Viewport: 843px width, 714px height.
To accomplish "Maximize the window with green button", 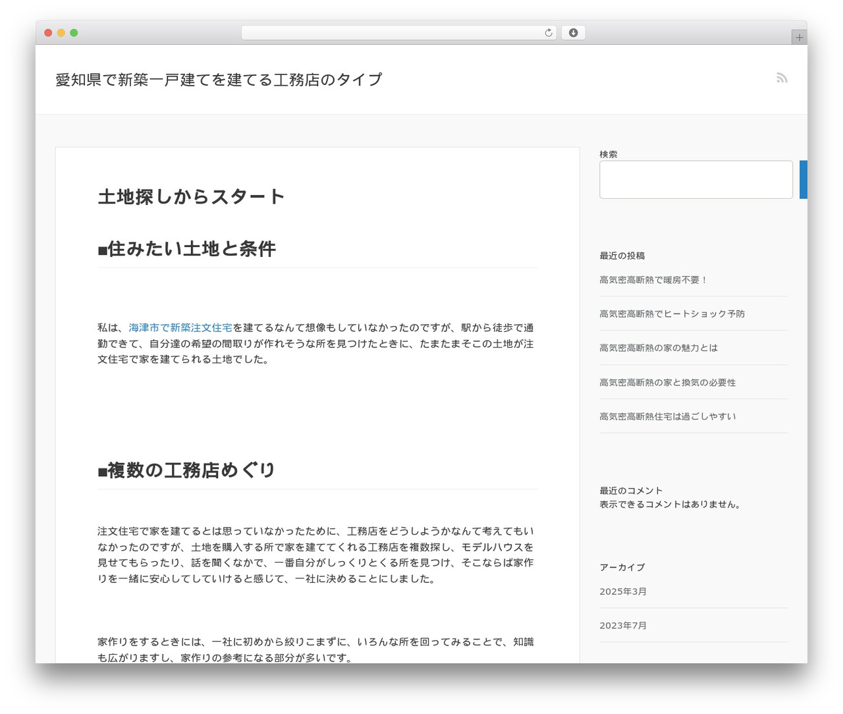I will point(74,33).
